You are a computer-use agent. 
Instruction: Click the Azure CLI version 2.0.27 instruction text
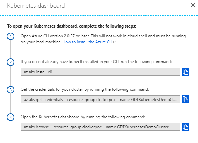pos(103,39)
